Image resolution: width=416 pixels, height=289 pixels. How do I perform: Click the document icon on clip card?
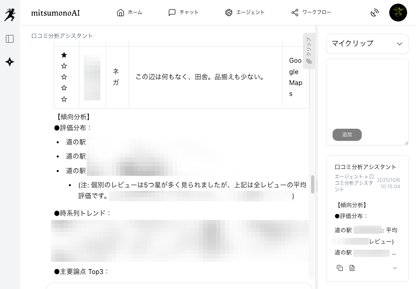(352, 268)
